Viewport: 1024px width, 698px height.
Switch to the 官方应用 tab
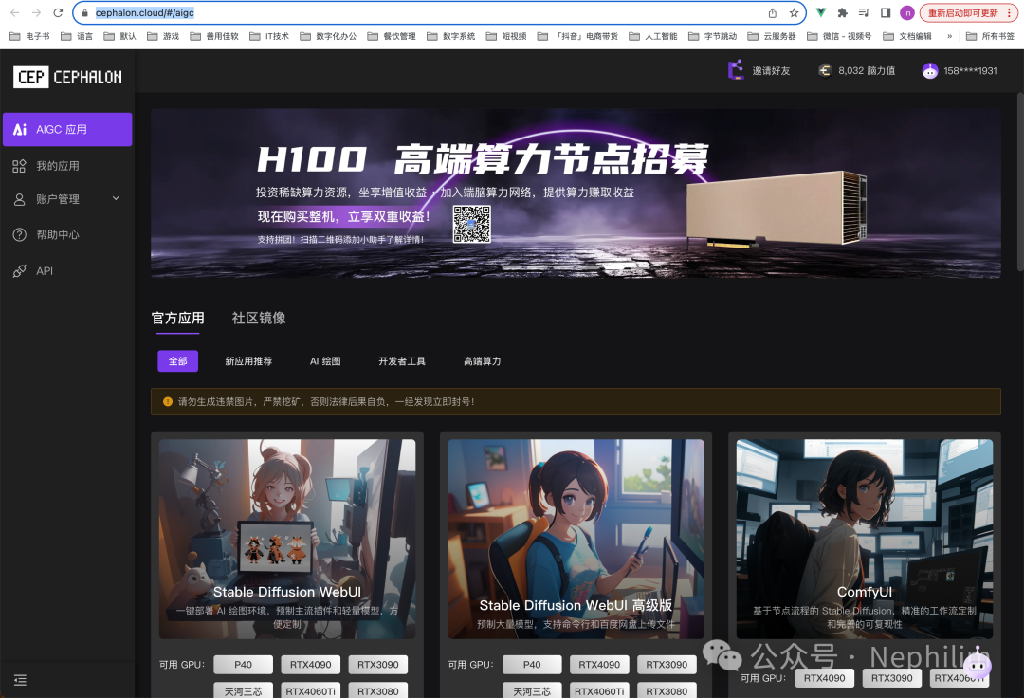click(x=177, y=318)
